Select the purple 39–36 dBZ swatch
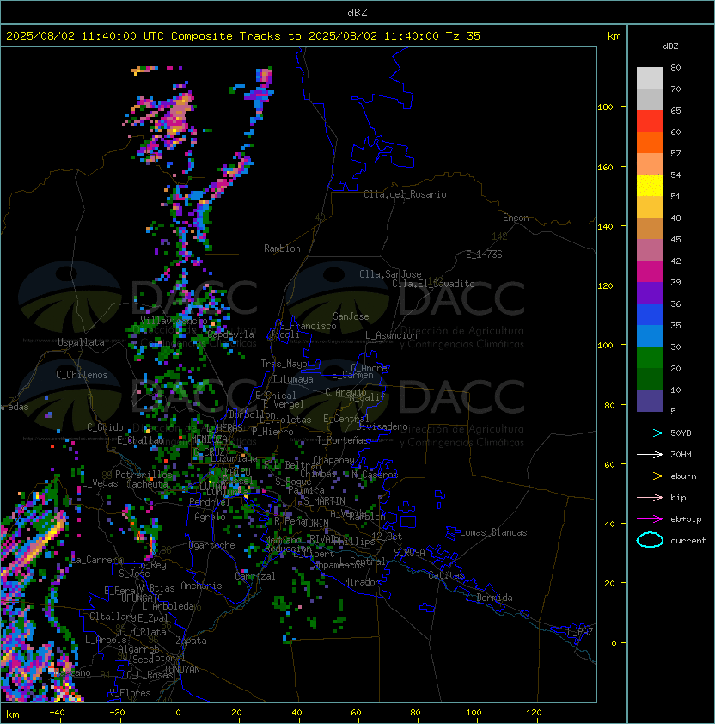Screen dimensions: 715x724 [x=650, y=292]
